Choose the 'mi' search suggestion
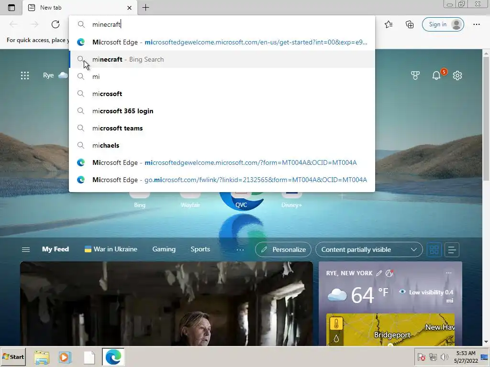The width and height of the screenshot is (490, 367). (222, 76)
